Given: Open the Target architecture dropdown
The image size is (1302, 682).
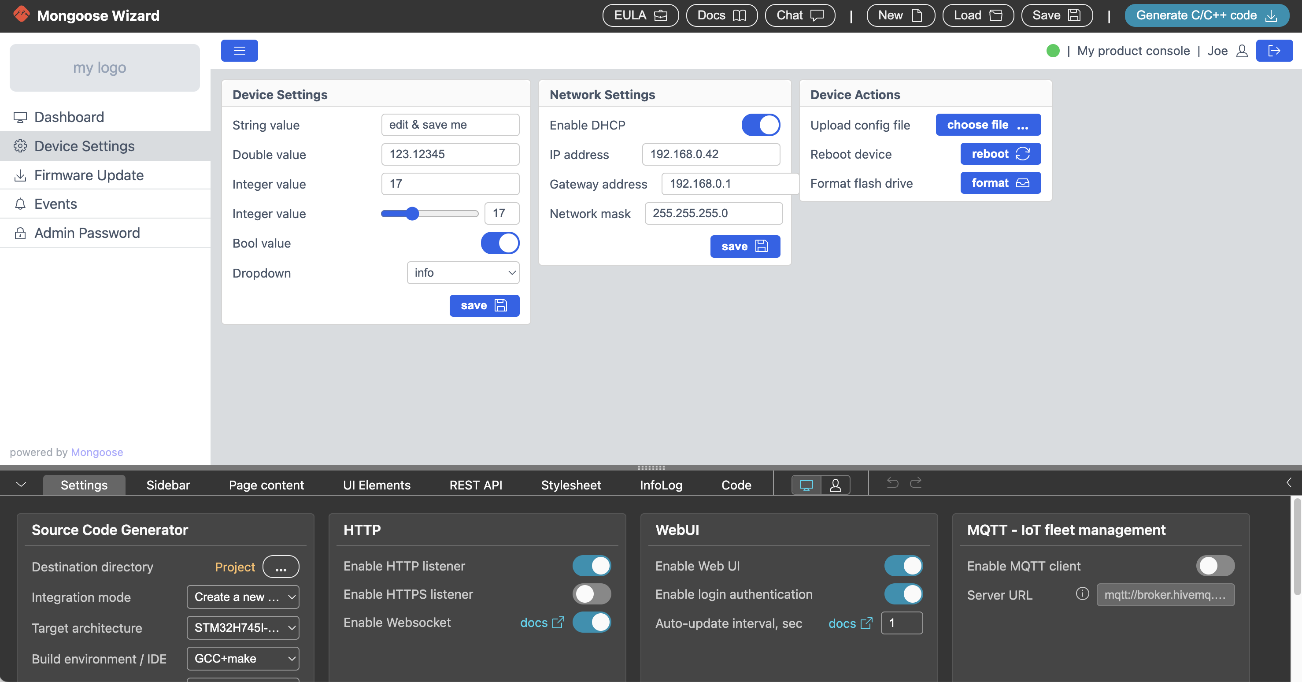Looking at the screenshot, I should coord(243,627).
